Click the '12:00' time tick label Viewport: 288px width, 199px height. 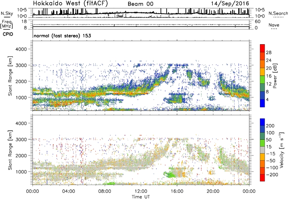click(141, 191)
